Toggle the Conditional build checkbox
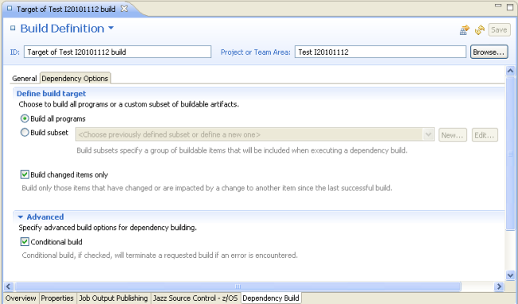This screenshot has height=304, width=518. tap(25, 242)
